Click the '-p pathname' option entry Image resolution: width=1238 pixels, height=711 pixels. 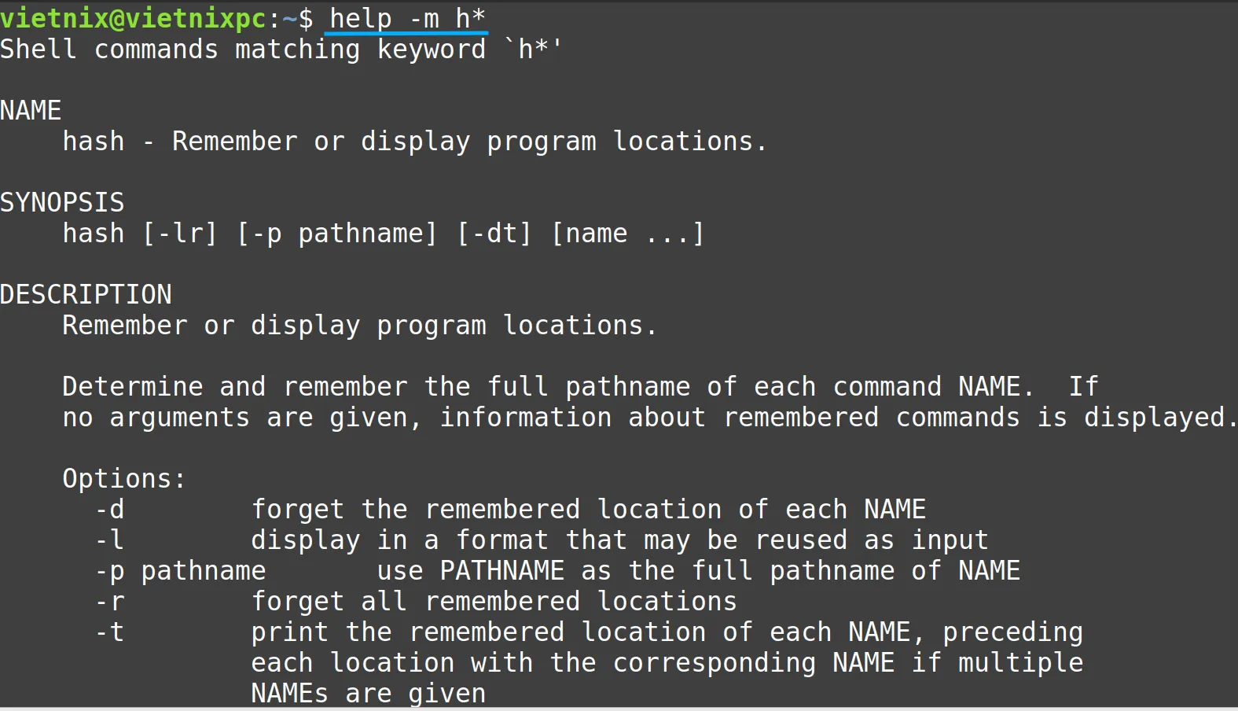coord(180,571)
